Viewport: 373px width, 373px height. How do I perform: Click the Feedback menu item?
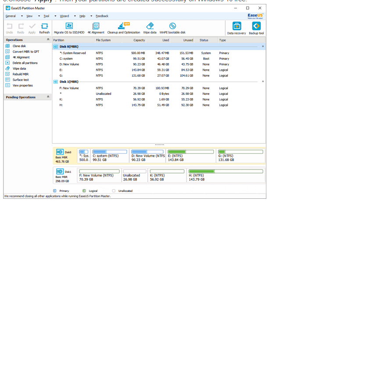click(x=102, y=16)
